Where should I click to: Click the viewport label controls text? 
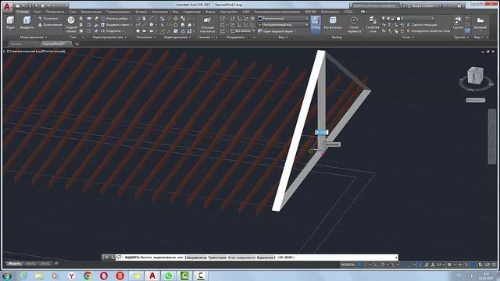34,51
